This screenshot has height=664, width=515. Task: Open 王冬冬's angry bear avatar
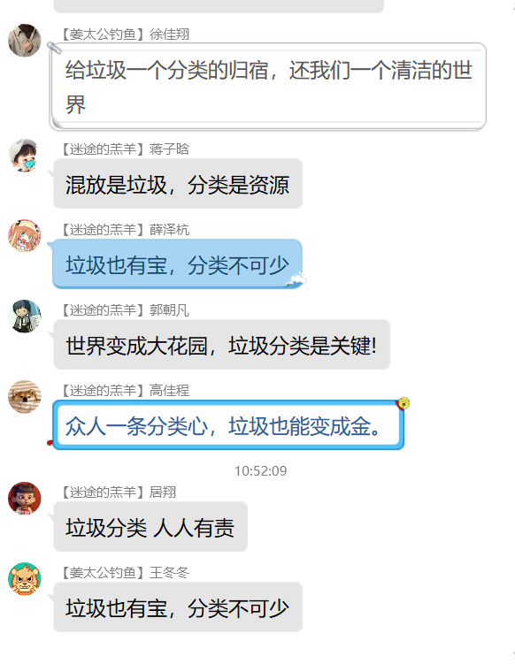(x=25, y=579)
